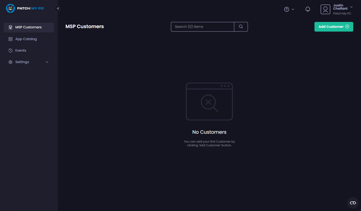Click the green Add Customer button
This screenshot has width=361, height=211.
click(x=334, y=27)
